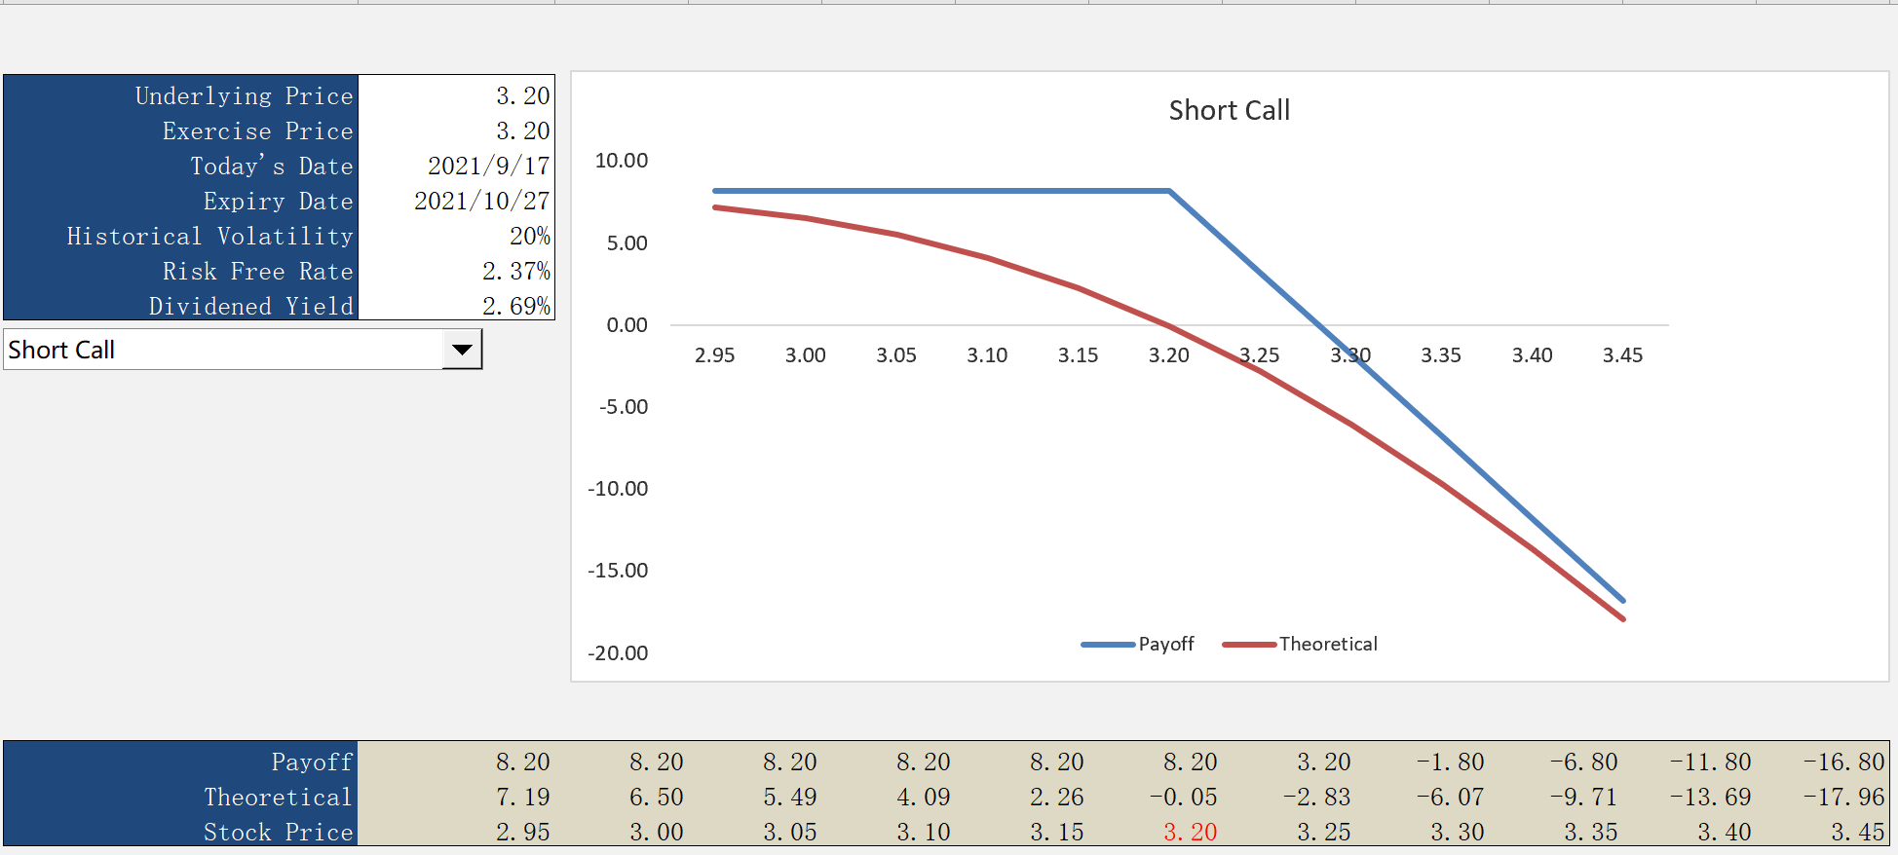The height and width of the screenshot is (855, 1898).
Task: Select the Short Call chart title
Action: [x=1229, y=110]
